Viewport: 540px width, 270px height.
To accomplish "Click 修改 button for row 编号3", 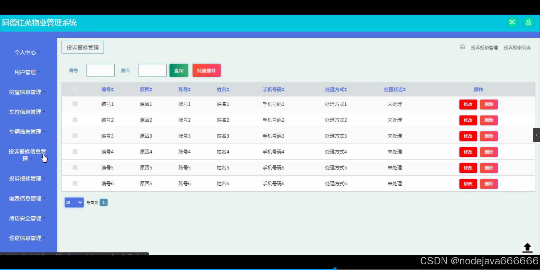I will [x=468, y=136].
